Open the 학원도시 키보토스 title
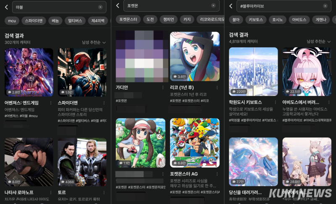Screen dimensions: 336x204 (x=245, y=102)
